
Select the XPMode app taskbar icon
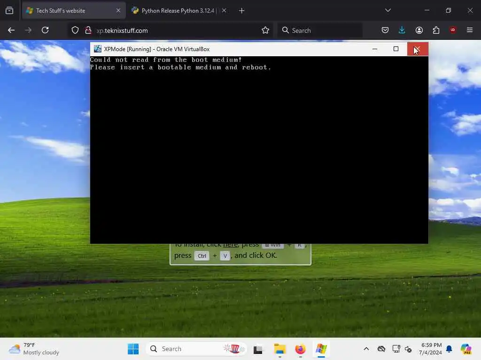[321, 349]
